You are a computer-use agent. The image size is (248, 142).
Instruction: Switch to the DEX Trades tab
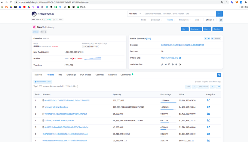pos(86,75)
